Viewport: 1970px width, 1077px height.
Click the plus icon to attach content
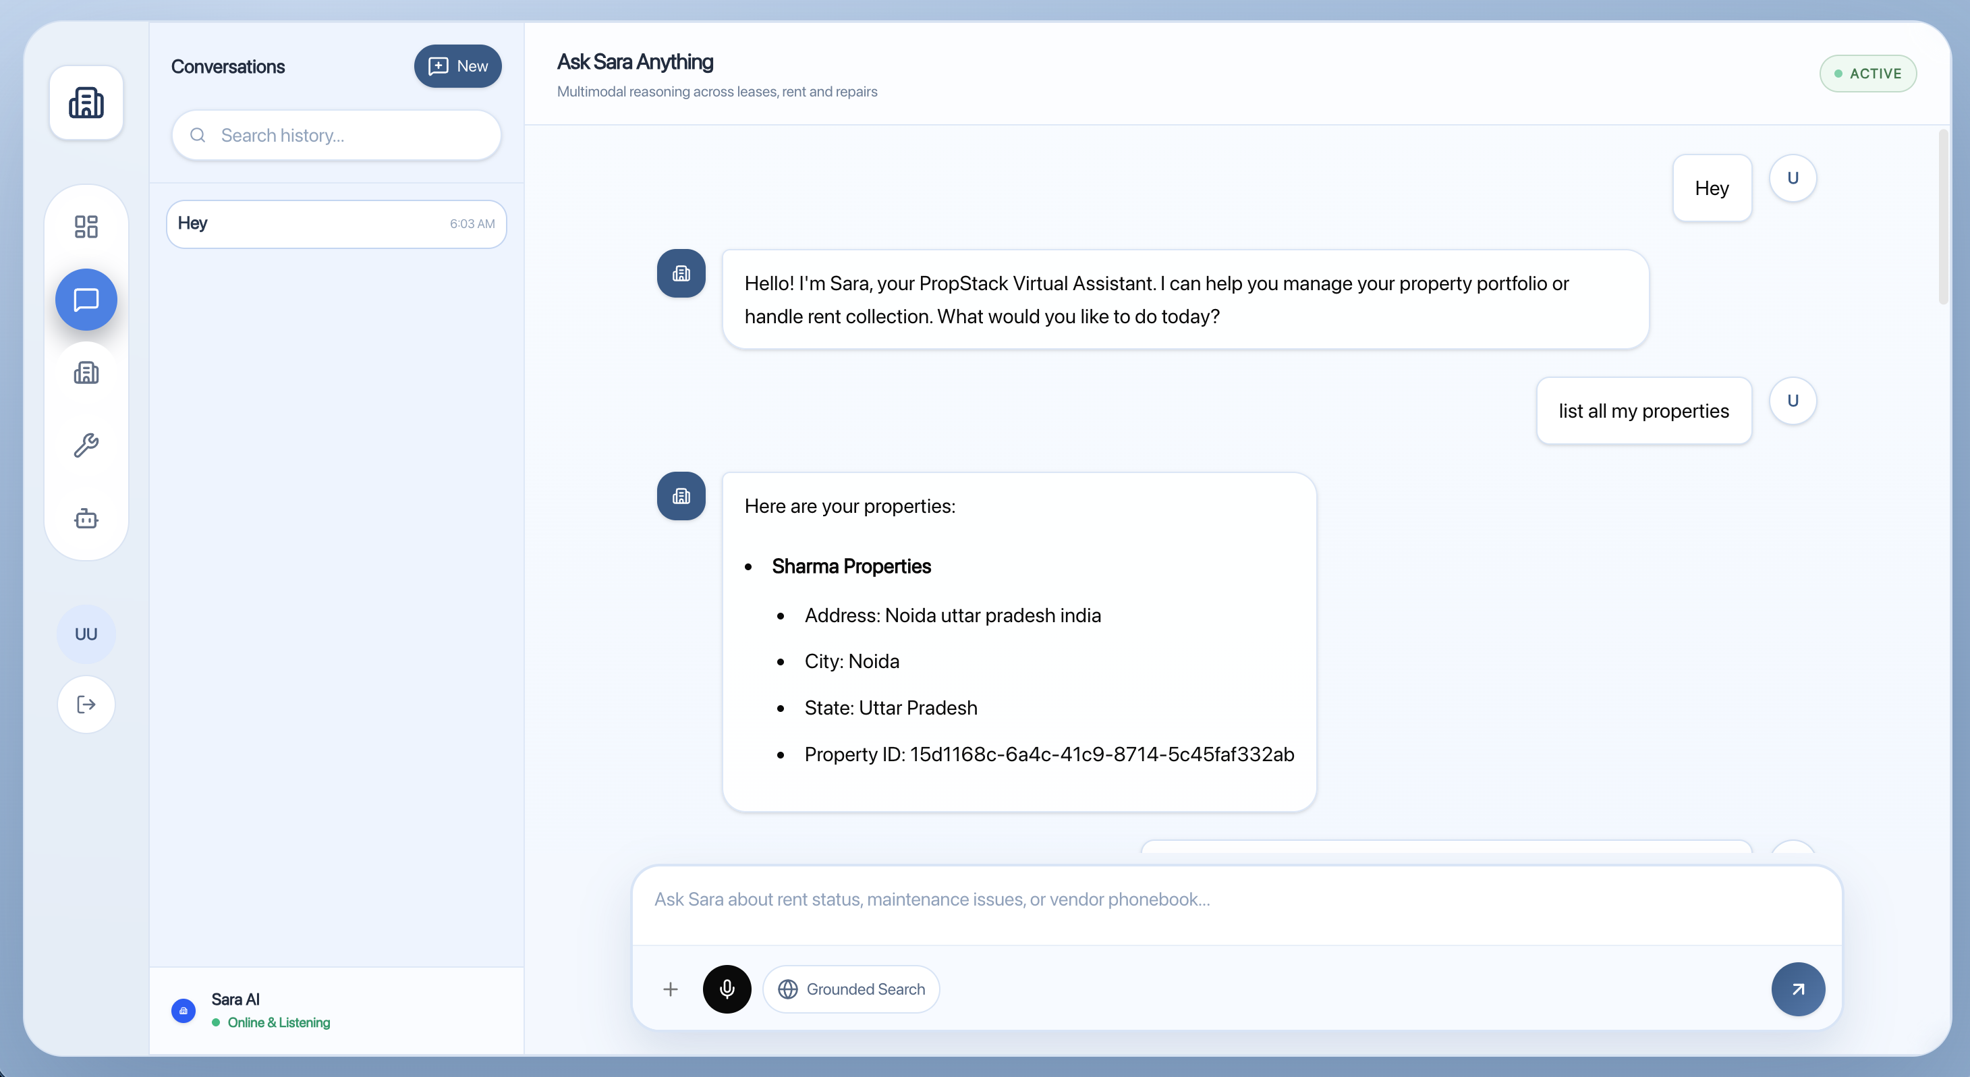coord(670,989)
